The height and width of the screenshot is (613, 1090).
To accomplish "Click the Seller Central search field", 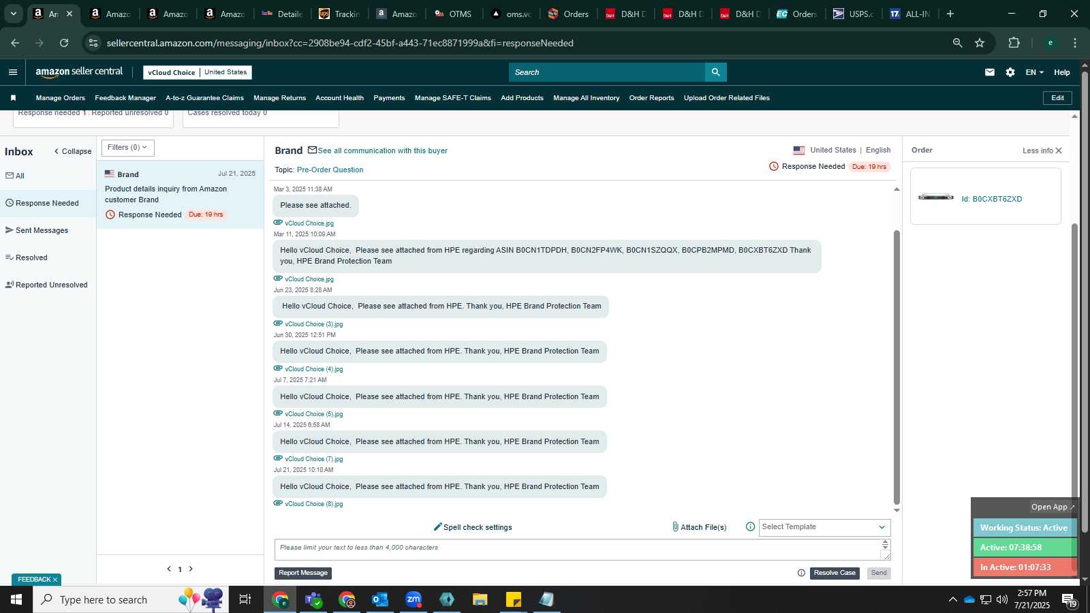I will coord(606,72).
